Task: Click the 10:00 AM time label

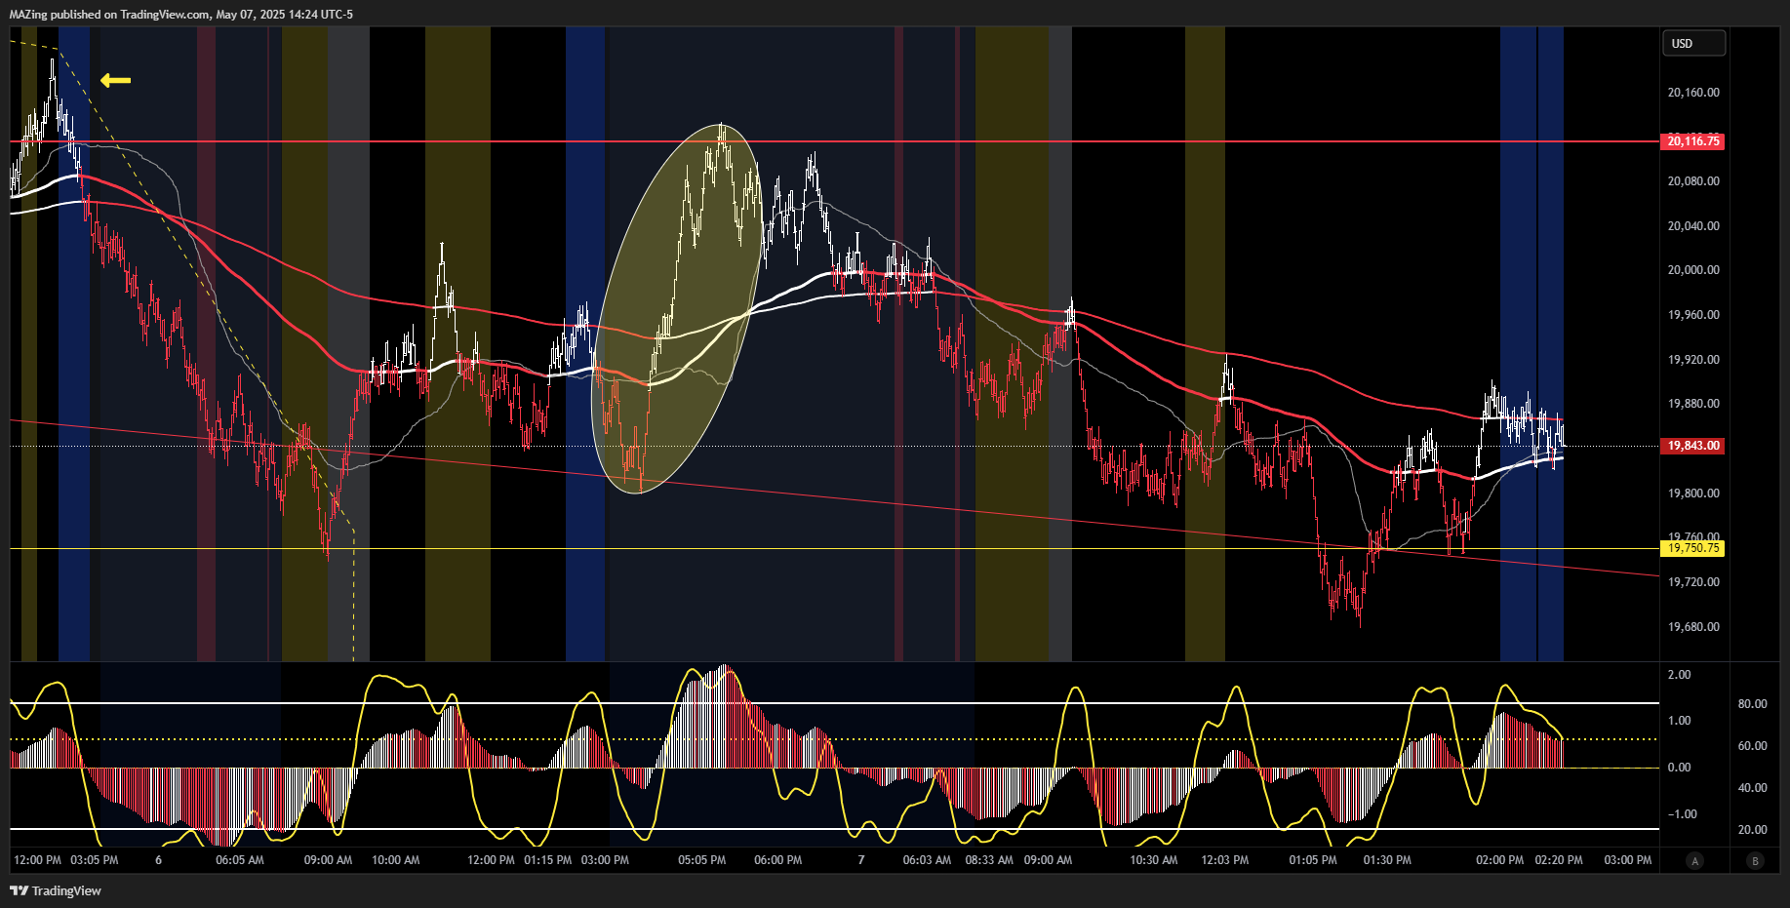Action: pos(396,860)
